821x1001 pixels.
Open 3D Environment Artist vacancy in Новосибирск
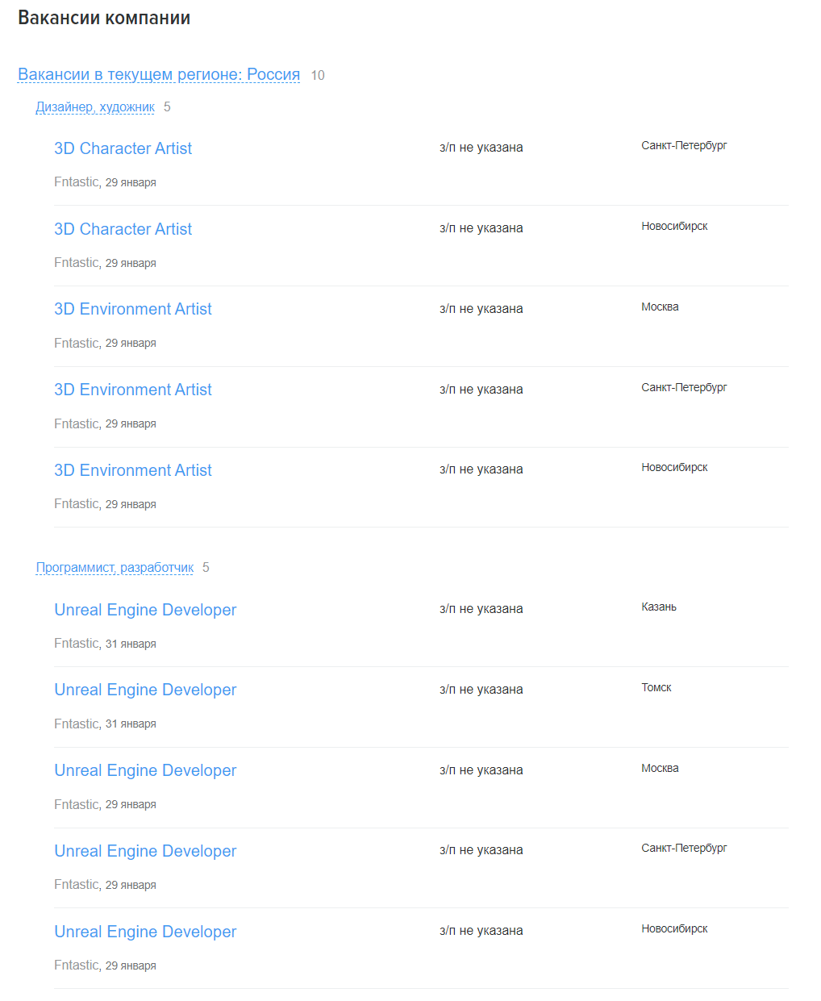point(133,470)
